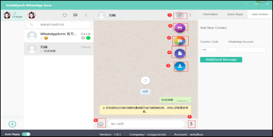Open the status circle icon
273x137 pixels.
coord(65,15)
